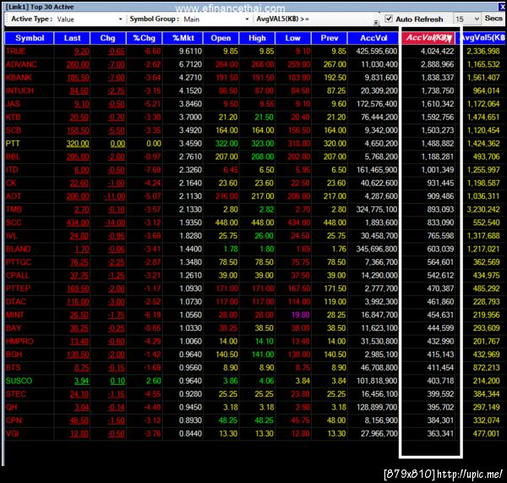Click BLAND AccVol value 345,696,800

point(377,249)
